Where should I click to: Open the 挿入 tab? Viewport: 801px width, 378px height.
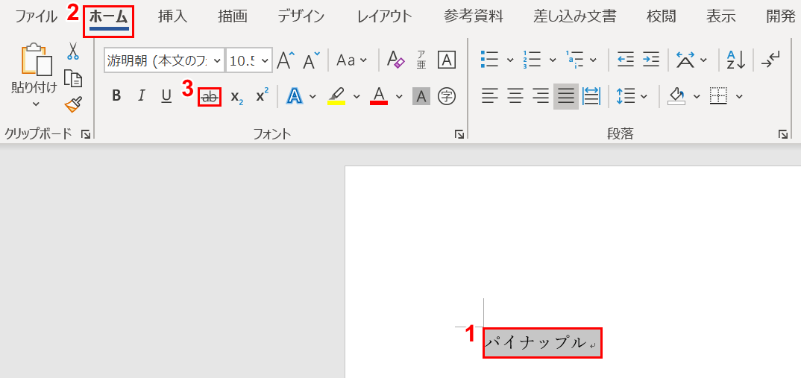[x=172, y=16]
